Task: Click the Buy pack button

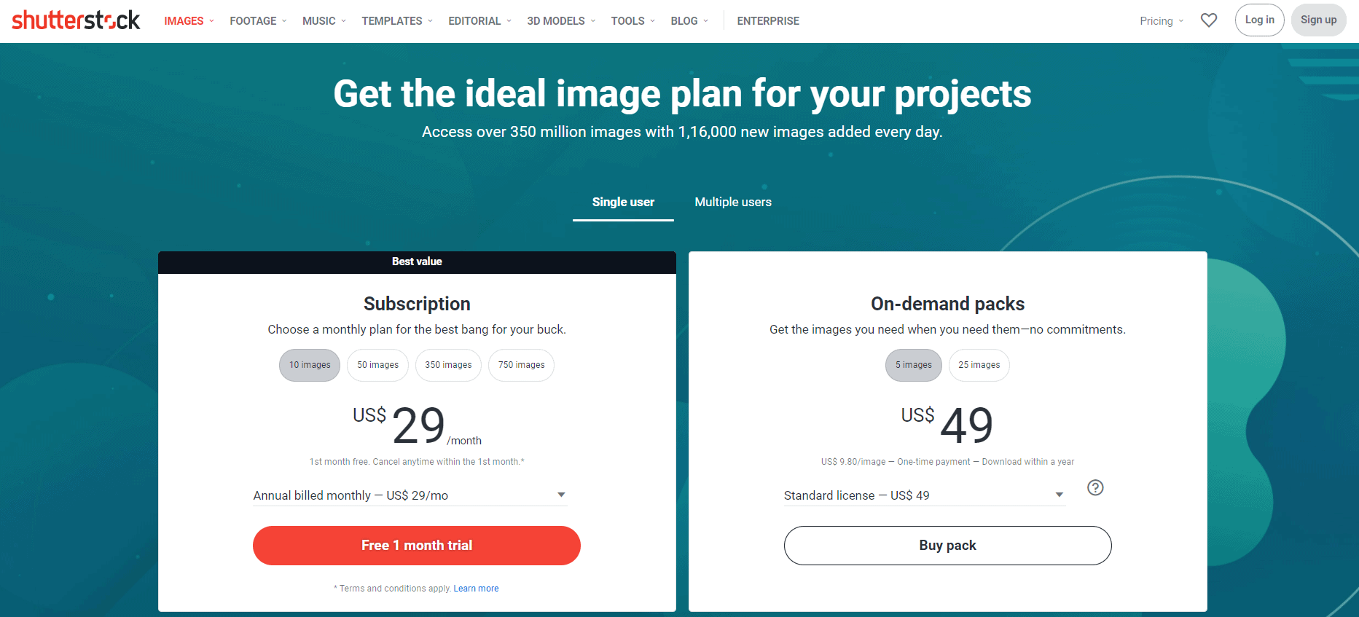Action: pyautogui.click(x=947, y=546)
